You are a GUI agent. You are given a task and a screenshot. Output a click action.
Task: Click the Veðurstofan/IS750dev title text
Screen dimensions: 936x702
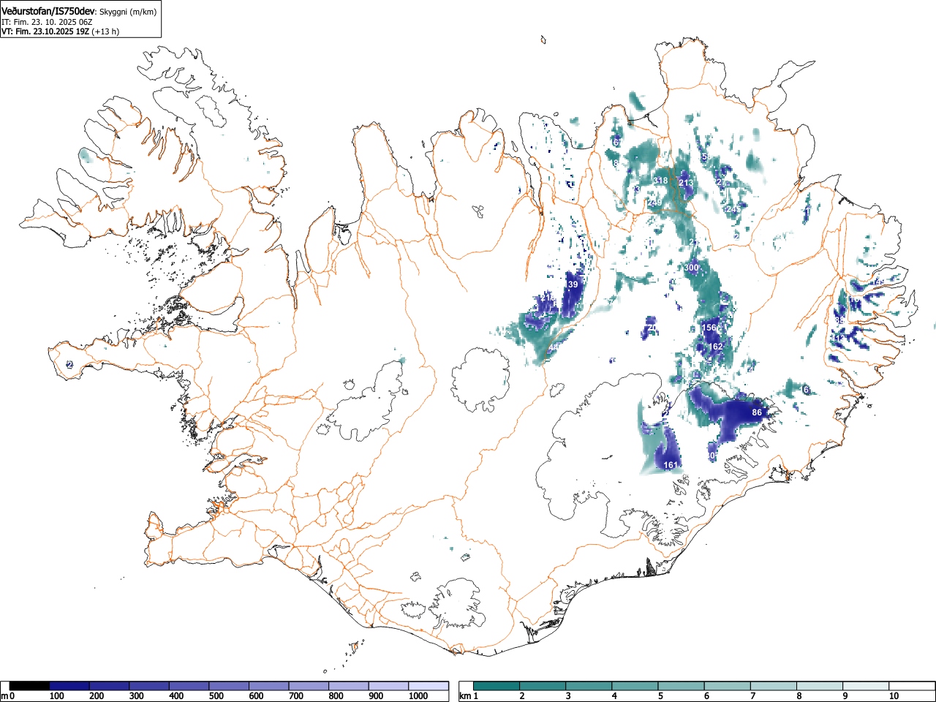48,11
